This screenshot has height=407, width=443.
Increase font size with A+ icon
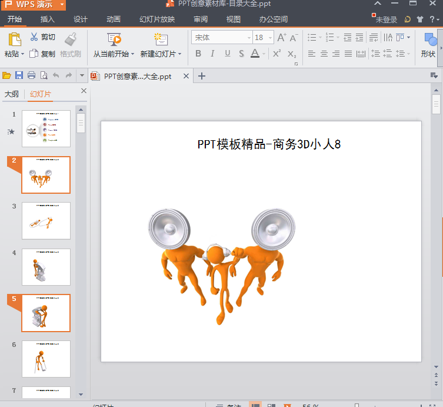click(x=282, y=38)
